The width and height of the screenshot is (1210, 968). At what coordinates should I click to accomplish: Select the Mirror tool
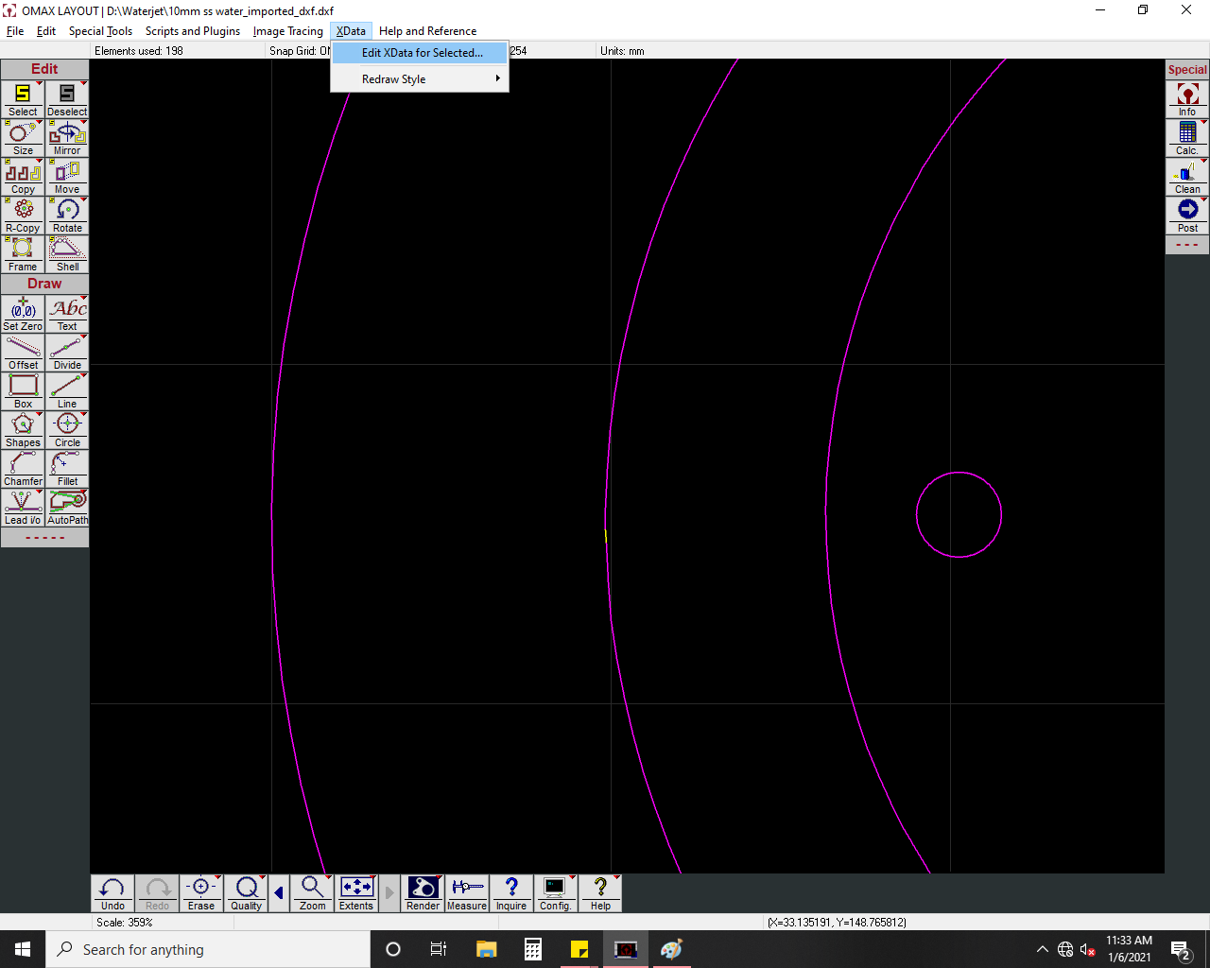tap(67, 138)
